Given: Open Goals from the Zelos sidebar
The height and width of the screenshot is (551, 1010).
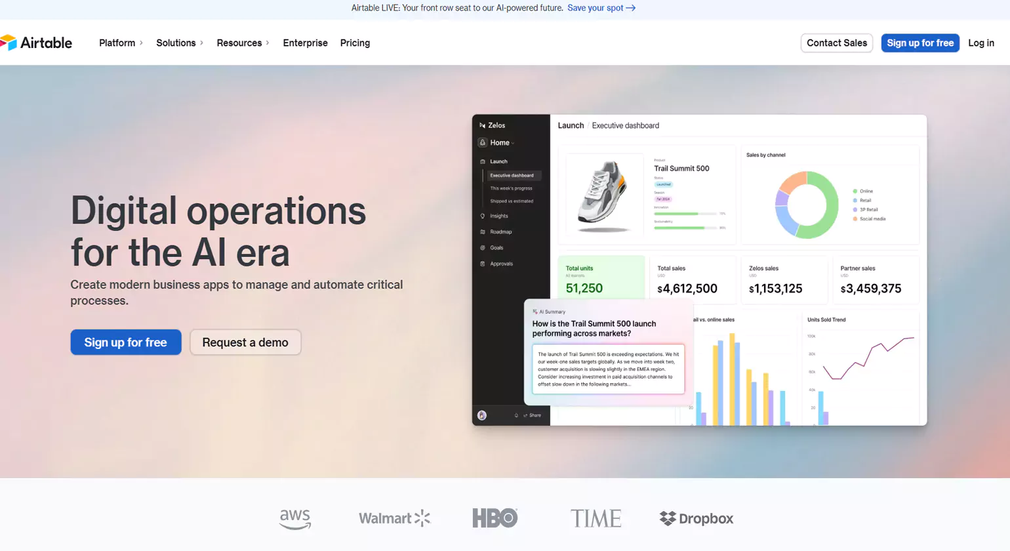Looking at the screenshot, I should (x=497, y=247).
